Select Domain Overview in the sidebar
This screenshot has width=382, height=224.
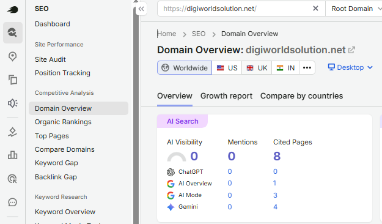(78, 108)
